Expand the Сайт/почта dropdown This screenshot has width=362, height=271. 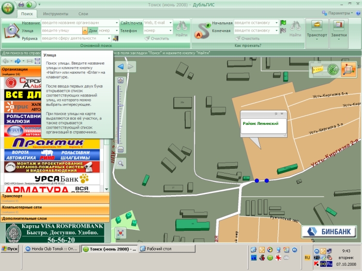coord(170,23)
